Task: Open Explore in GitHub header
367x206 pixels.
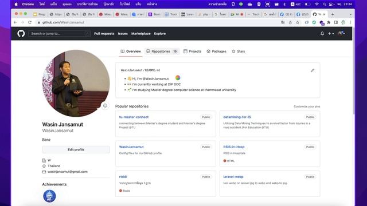Action: tap(160, 34)
